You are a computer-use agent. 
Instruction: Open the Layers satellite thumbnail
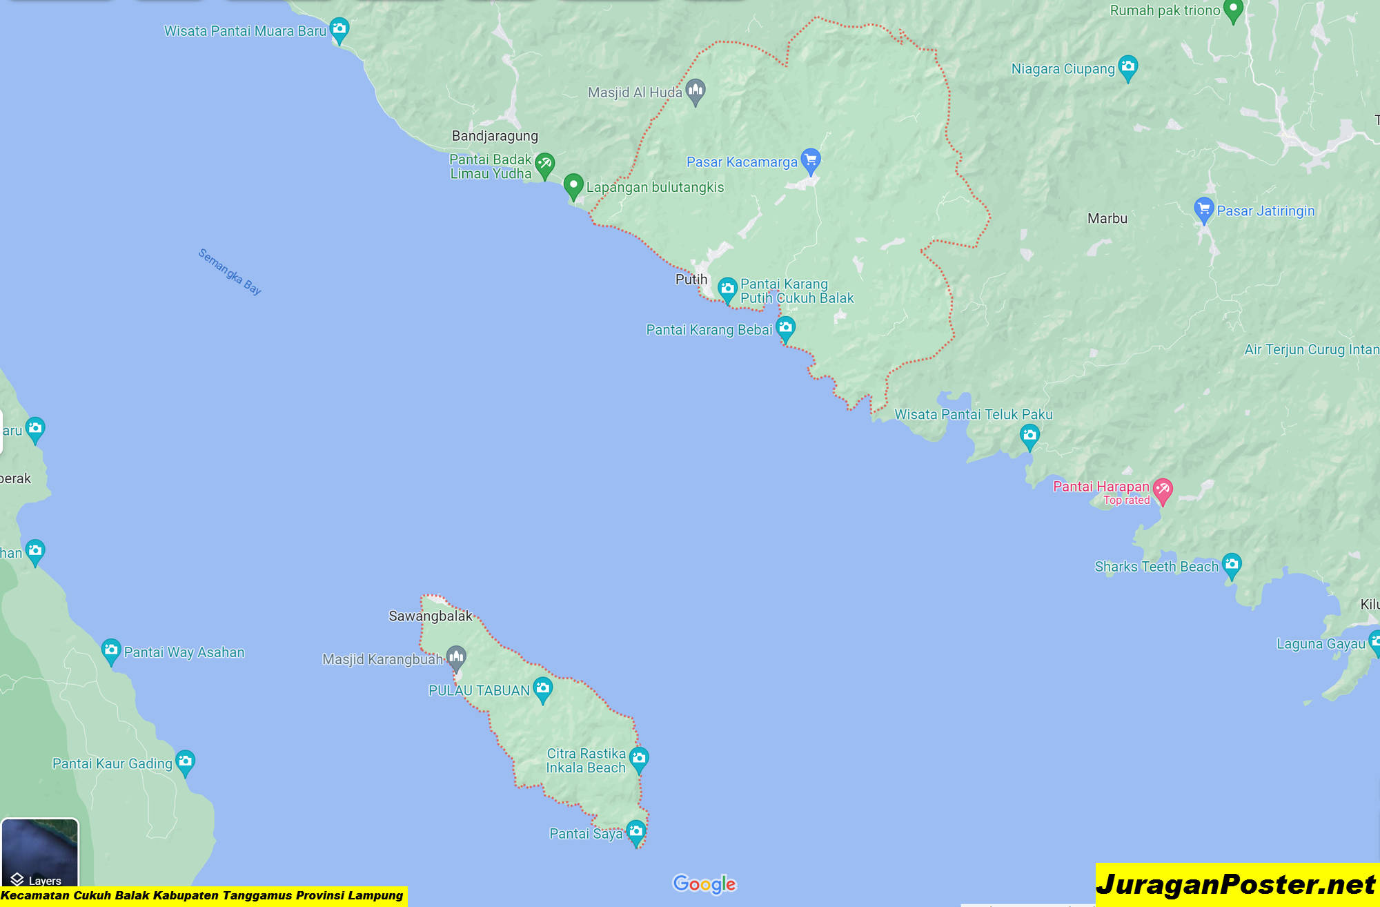[x=40, y=853]
